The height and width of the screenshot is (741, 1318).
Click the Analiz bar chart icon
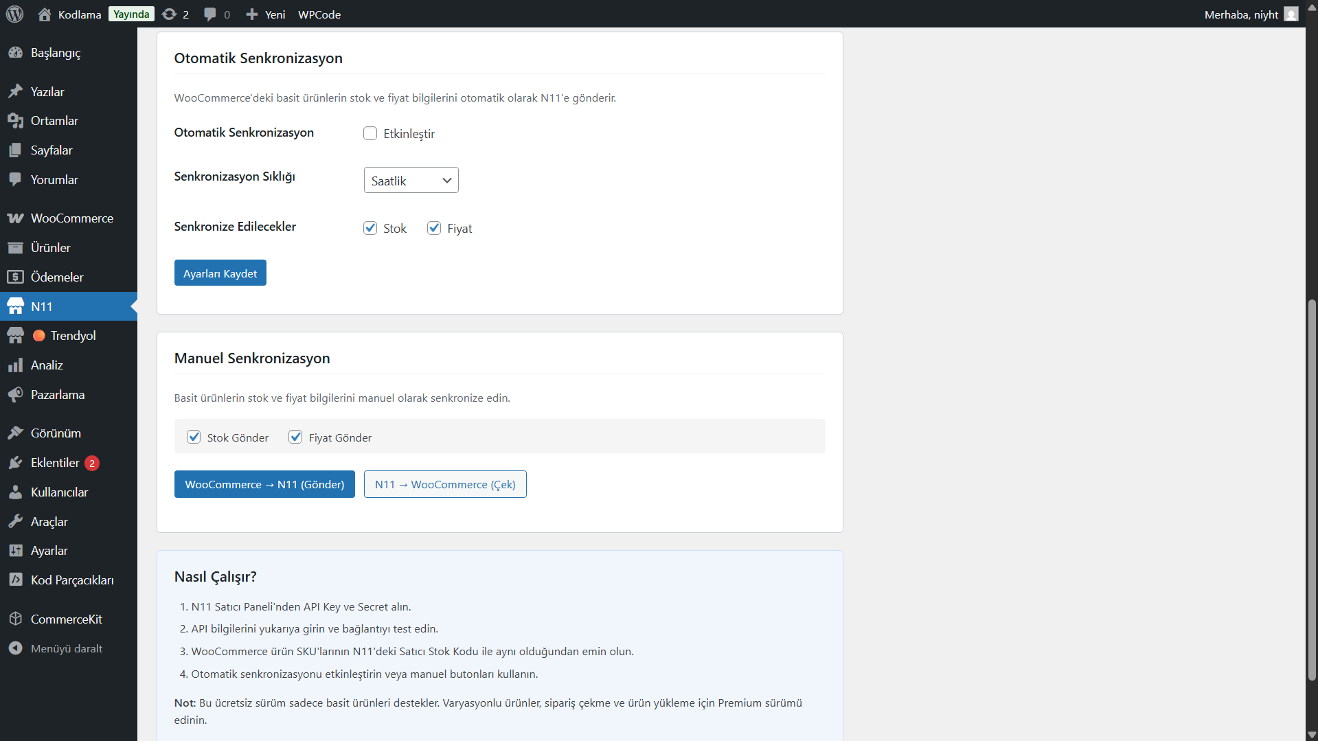click(x=16, y=365)
